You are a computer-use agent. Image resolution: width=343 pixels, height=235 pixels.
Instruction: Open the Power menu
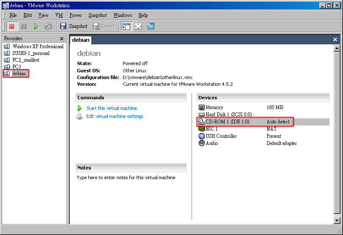pos(76,15)
